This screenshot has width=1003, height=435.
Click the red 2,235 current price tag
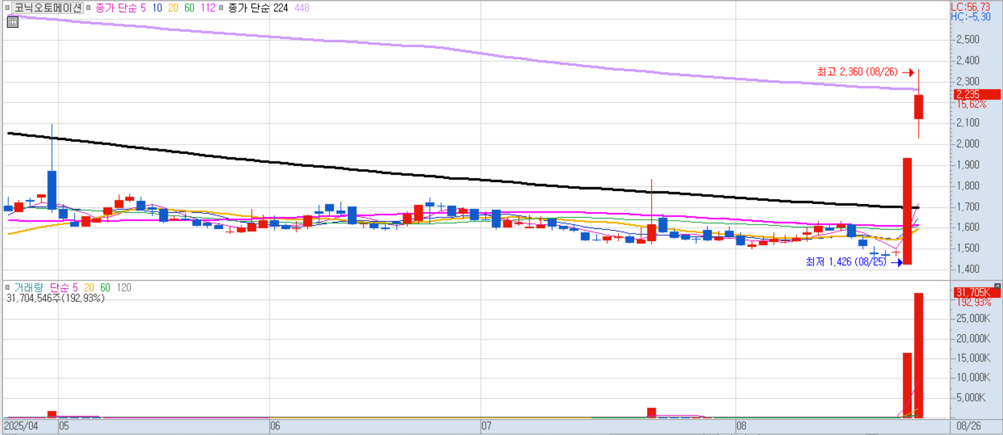coord(977,94)
